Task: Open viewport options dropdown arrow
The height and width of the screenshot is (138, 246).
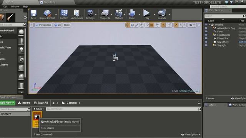Action: point(32,25)
